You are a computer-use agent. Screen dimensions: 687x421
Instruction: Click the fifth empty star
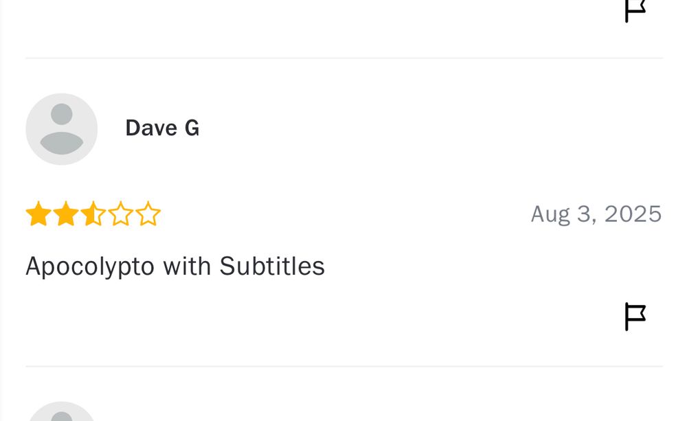pyautogui.click(x=148, y=215)
